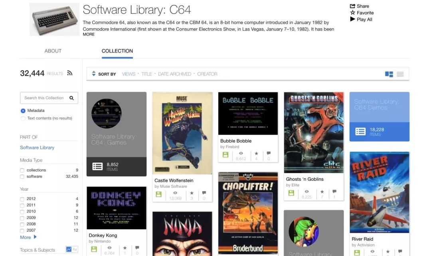Open the River Raid title link
The height and width of the screenshot is (256, 431).
tap(362, 239)
